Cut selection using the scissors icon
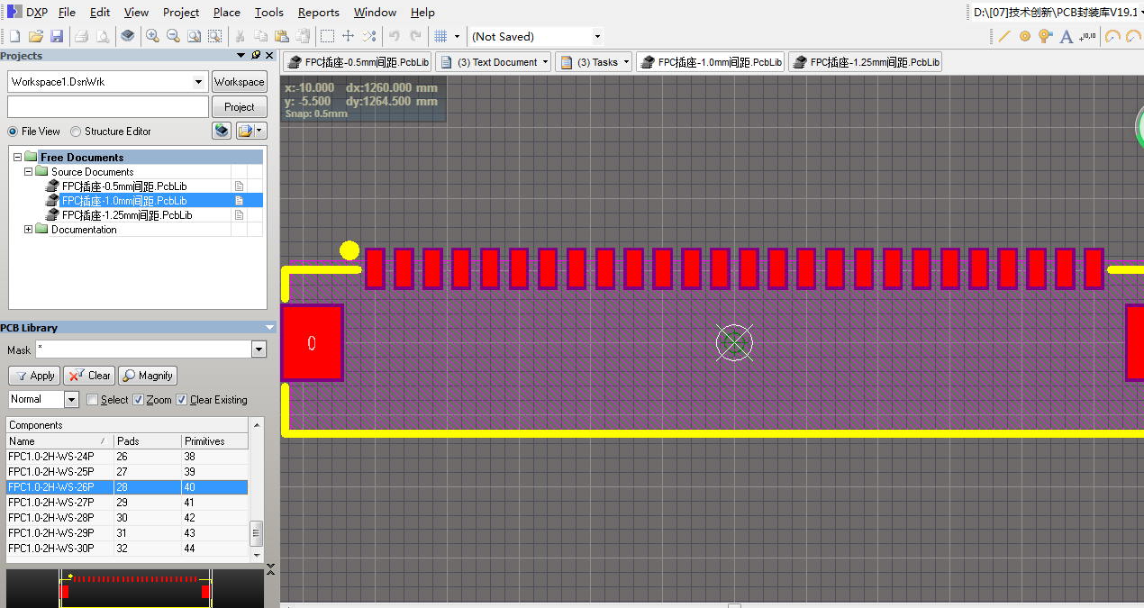 [240, 36]
